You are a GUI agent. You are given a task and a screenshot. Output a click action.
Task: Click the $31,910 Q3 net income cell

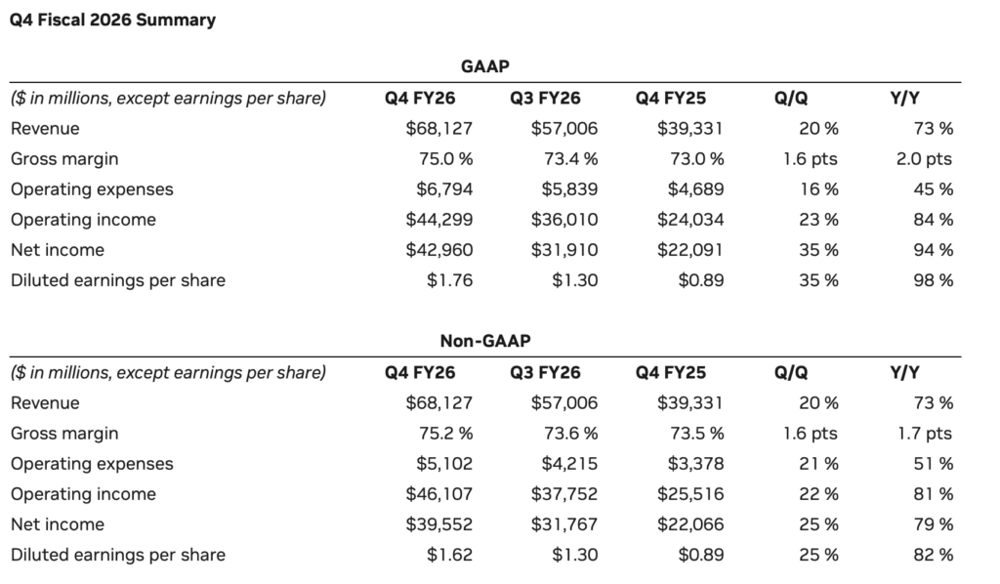[x=564, y=250]
